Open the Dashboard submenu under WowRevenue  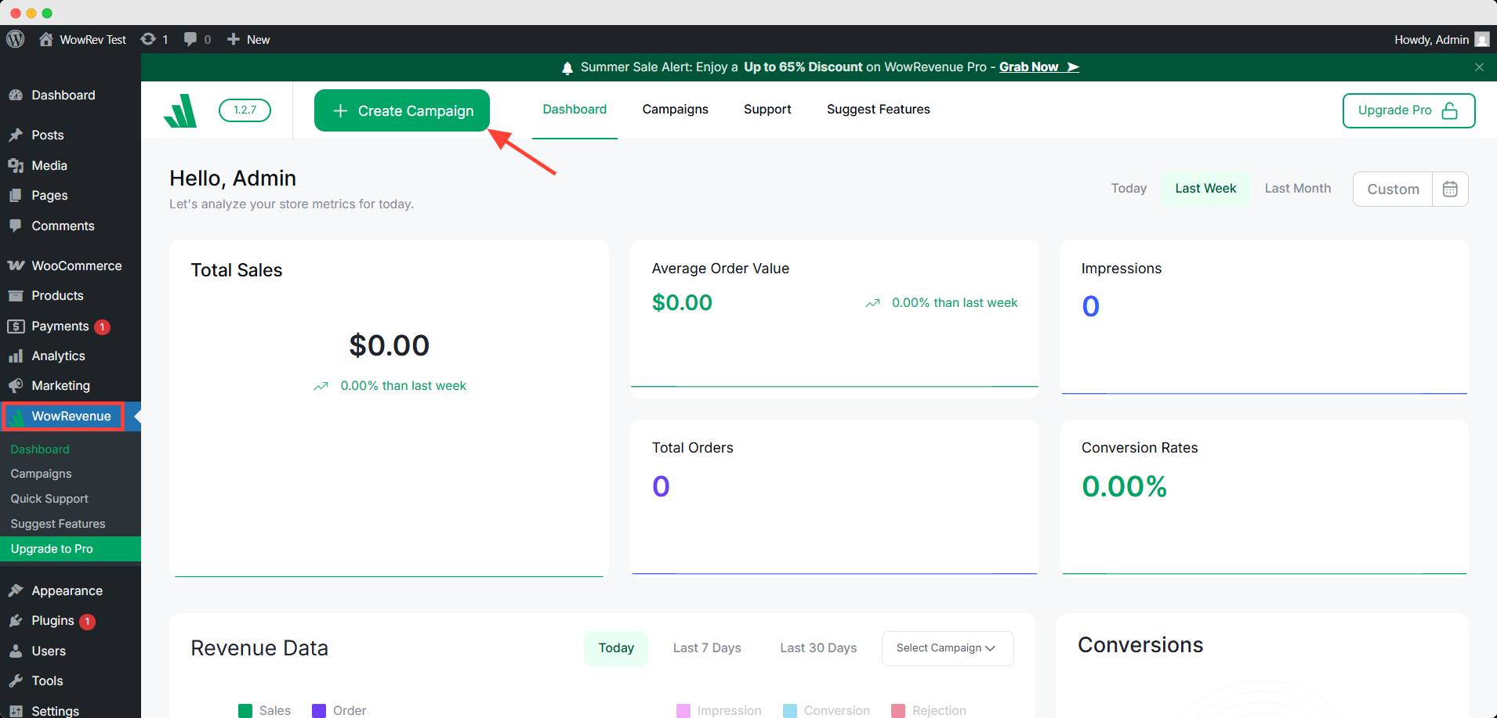click(x=40, y=449)
